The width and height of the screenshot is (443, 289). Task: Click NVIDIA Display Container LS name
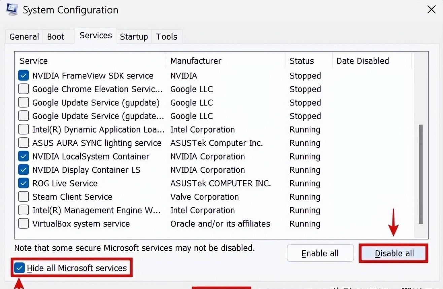87,170
